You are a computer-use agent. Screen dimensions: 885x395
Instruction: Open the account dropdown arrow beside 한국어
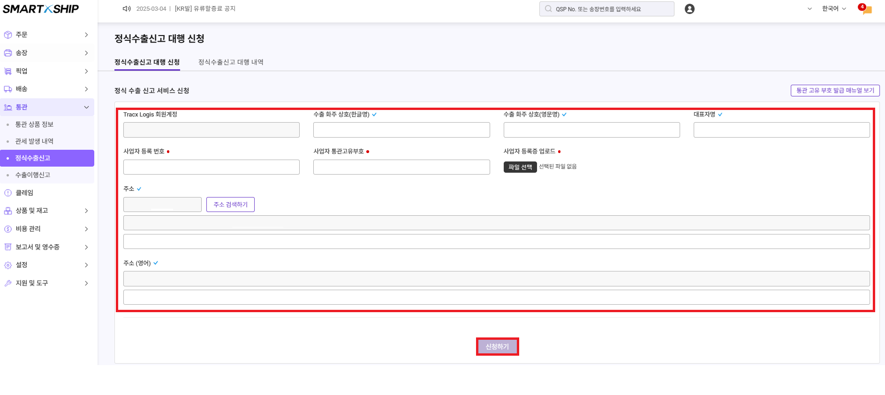pyautogui.click(x=809, y=9)
